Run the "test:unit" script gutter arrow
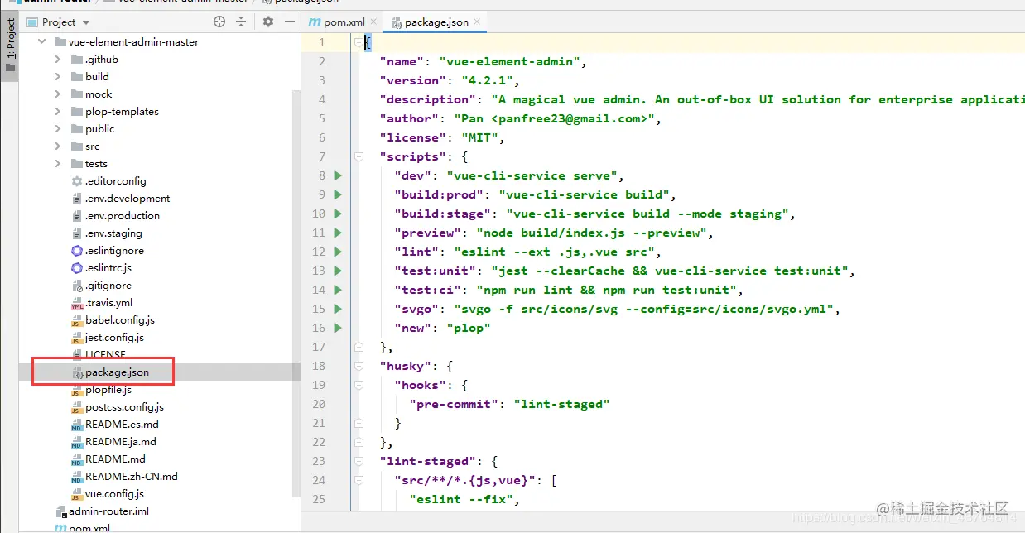This screenshot has width=1025, height=533. [x=338, y=271]
